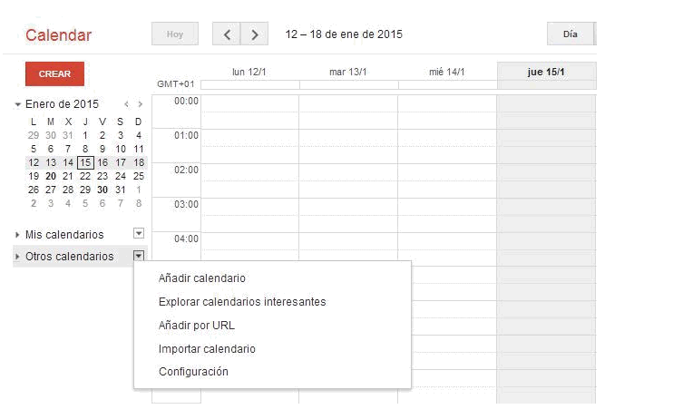Click Otros calendarios dropdown arrow button
The width and height of the screenshot is (673, 419).
[x=138, y=256]
